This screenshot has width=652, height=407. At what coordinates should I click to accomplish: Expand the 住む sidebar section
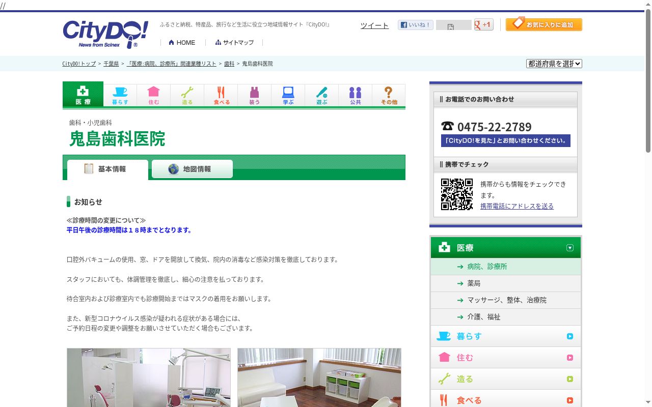pos(570,358)
